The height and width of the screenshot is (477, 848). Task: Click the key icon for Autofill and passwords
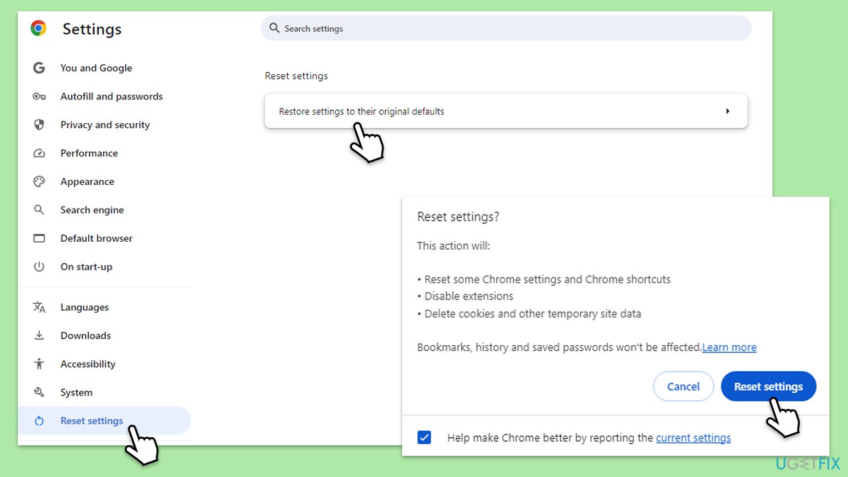tap(39, 96)
